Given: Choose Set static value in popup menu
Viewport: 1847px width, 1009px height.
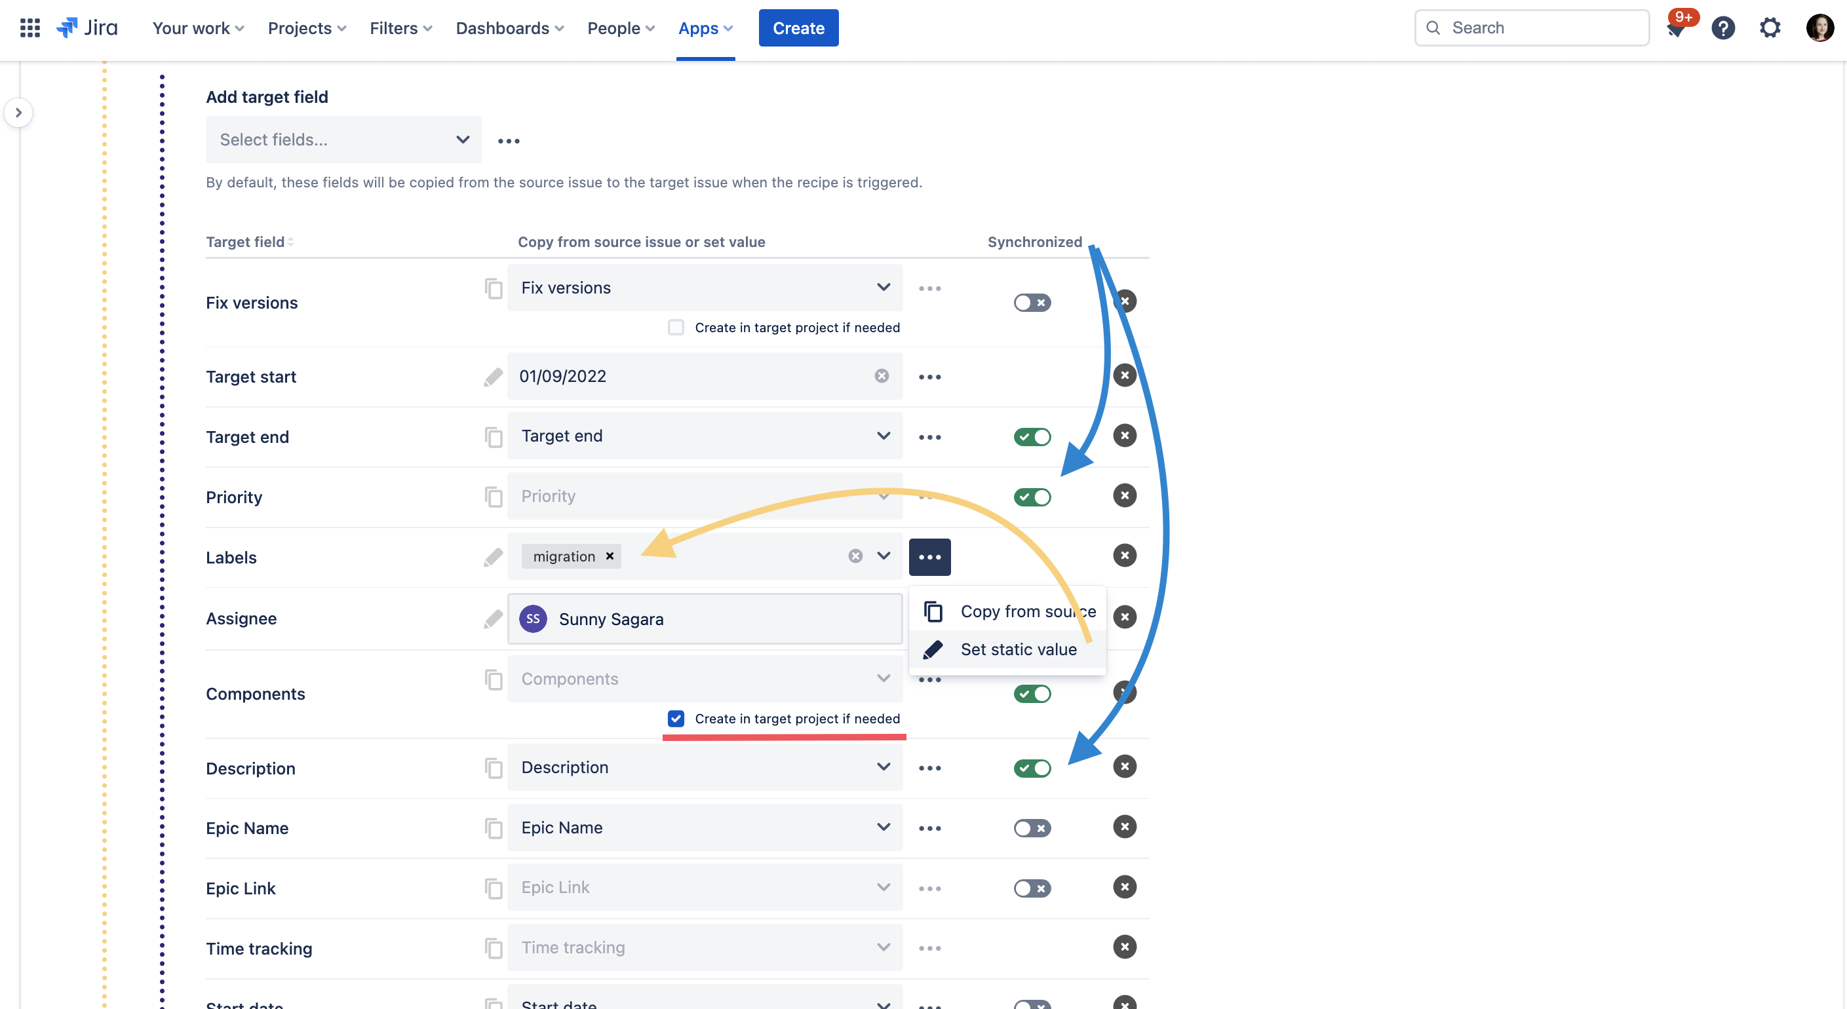Looking at the screenshot, I should click(1007, 649).
